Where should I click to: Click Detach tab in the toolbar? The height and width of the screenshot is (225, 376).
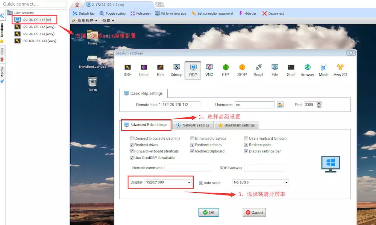(x=83, y=14)
